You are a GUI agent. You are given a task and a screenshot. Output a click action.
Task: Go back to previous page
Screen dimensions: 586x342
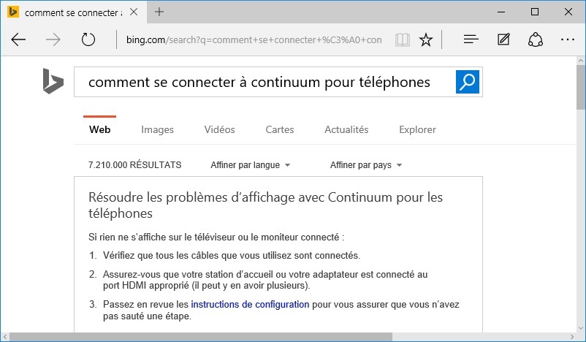point(18,39)
